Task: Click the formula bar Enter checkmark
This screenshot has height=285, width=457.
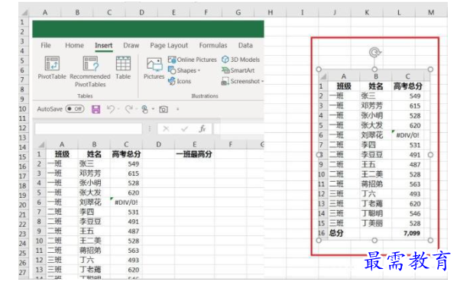Action: (184, 128)
